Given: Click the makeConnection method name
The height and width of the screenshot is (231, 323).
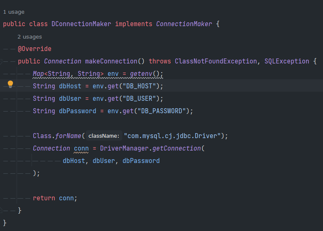Looking at the screenshot, I should [111, 61].
